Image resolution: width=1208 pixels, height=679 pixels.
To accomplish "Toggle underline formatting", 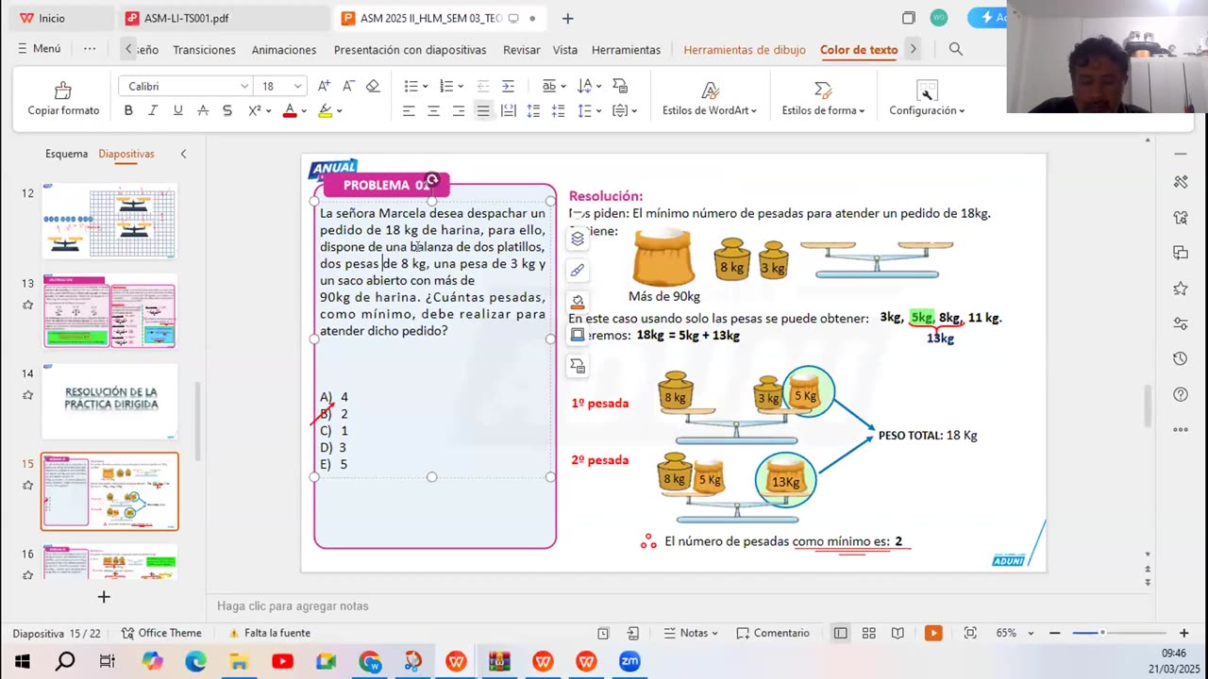I will (177, 110).
